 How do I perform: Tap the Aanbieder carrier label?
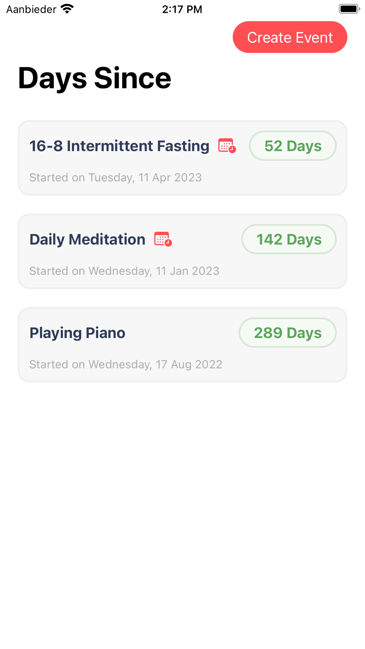[31, 9]
